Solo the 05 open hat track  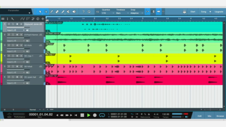click(13, 77)
